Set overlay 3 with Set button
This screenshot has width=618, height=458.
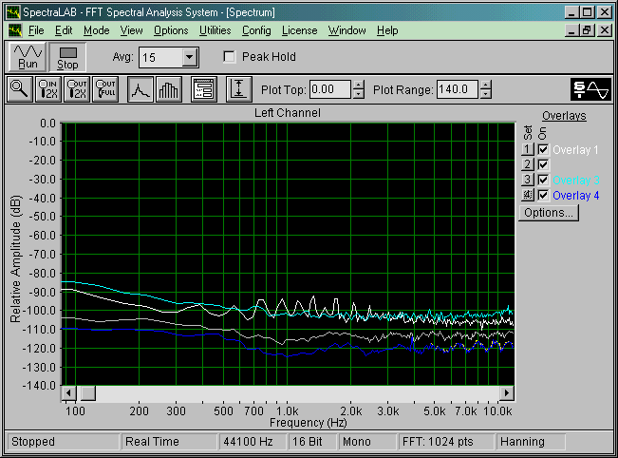[528, 180]
